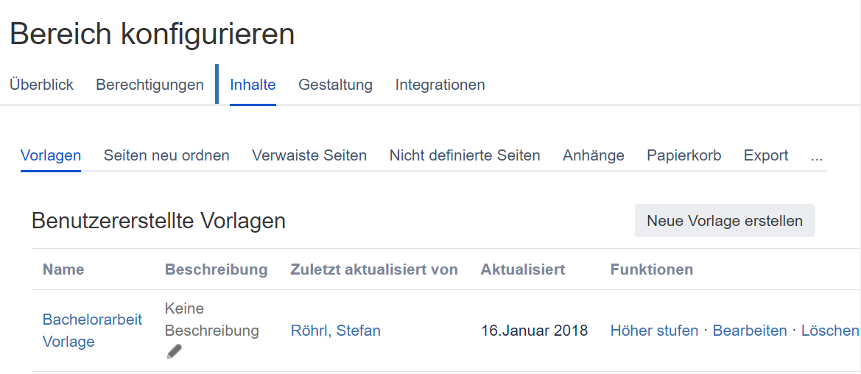861x374 pixels.
Task: Select the Inhalte tab
Action: (x=253, y=85)
